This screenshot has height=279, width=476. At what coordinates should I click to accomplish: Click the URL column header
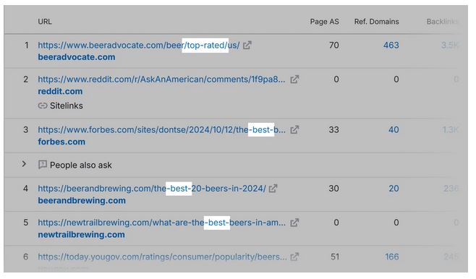tap(45, 22)
